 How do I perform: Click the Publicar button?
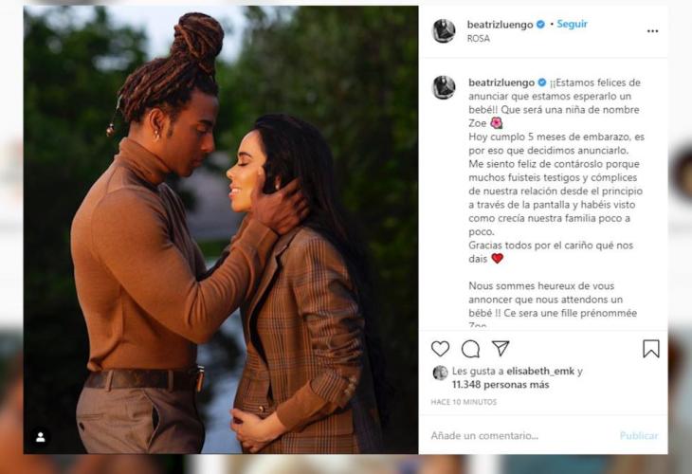point(639,435)
